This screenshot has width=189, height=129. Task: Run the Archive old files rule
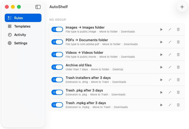(161, 67)
